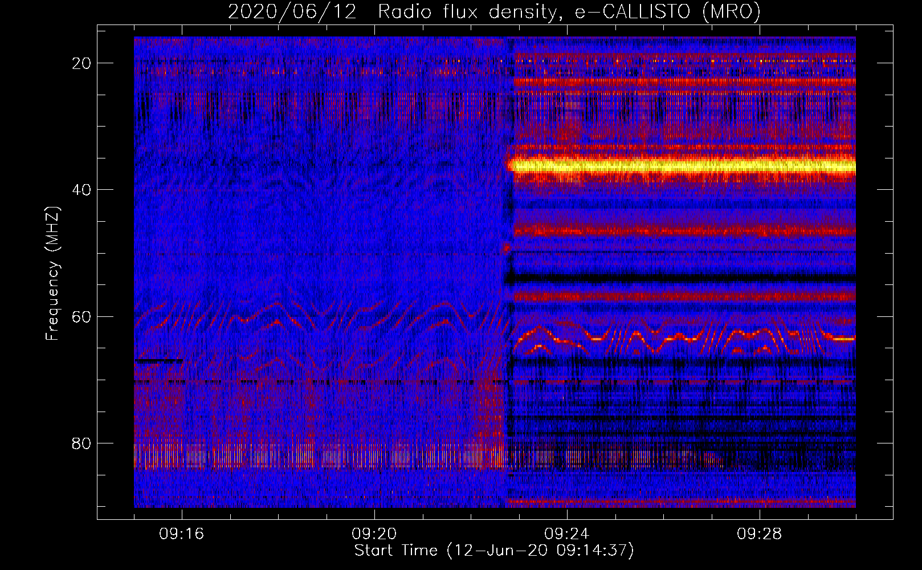
Task: Click the plot title '2020/06/12 Radio flux density, e-CALLISTO (MRO)'
Action: pyautogui.click(x=494, y=11)
